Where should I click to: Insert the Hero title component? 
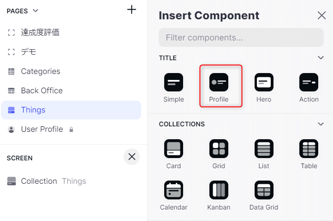point(264,83)
